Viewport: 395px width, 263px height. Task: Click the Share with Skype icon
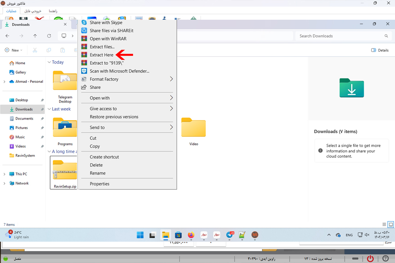click(x=84, y=22)
